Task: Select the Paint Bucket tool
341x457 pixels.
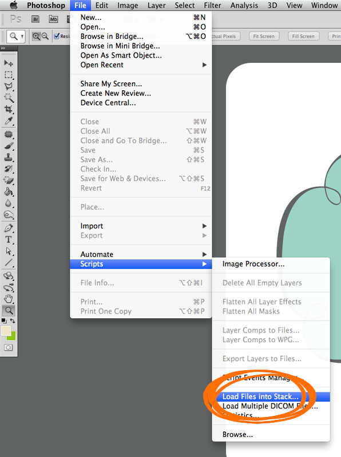Action: (9, 192)
